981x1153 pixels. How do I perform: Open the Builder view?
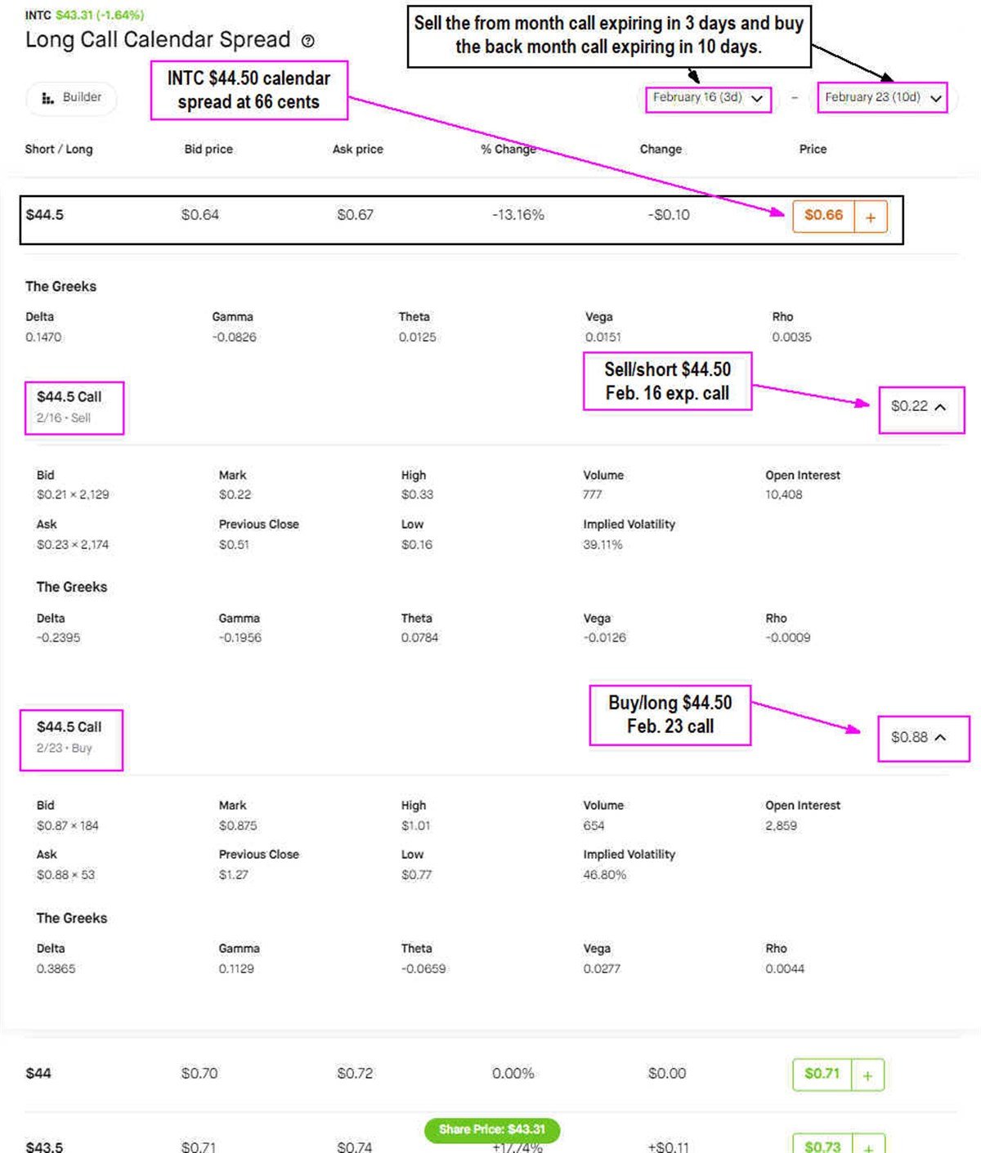72,97
